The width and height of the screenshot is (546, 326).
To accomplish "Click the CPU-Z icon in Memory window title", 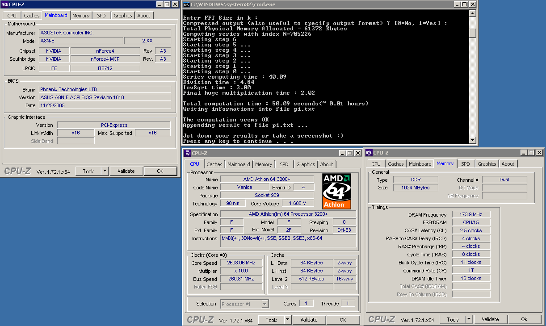I will click(369, 153).
